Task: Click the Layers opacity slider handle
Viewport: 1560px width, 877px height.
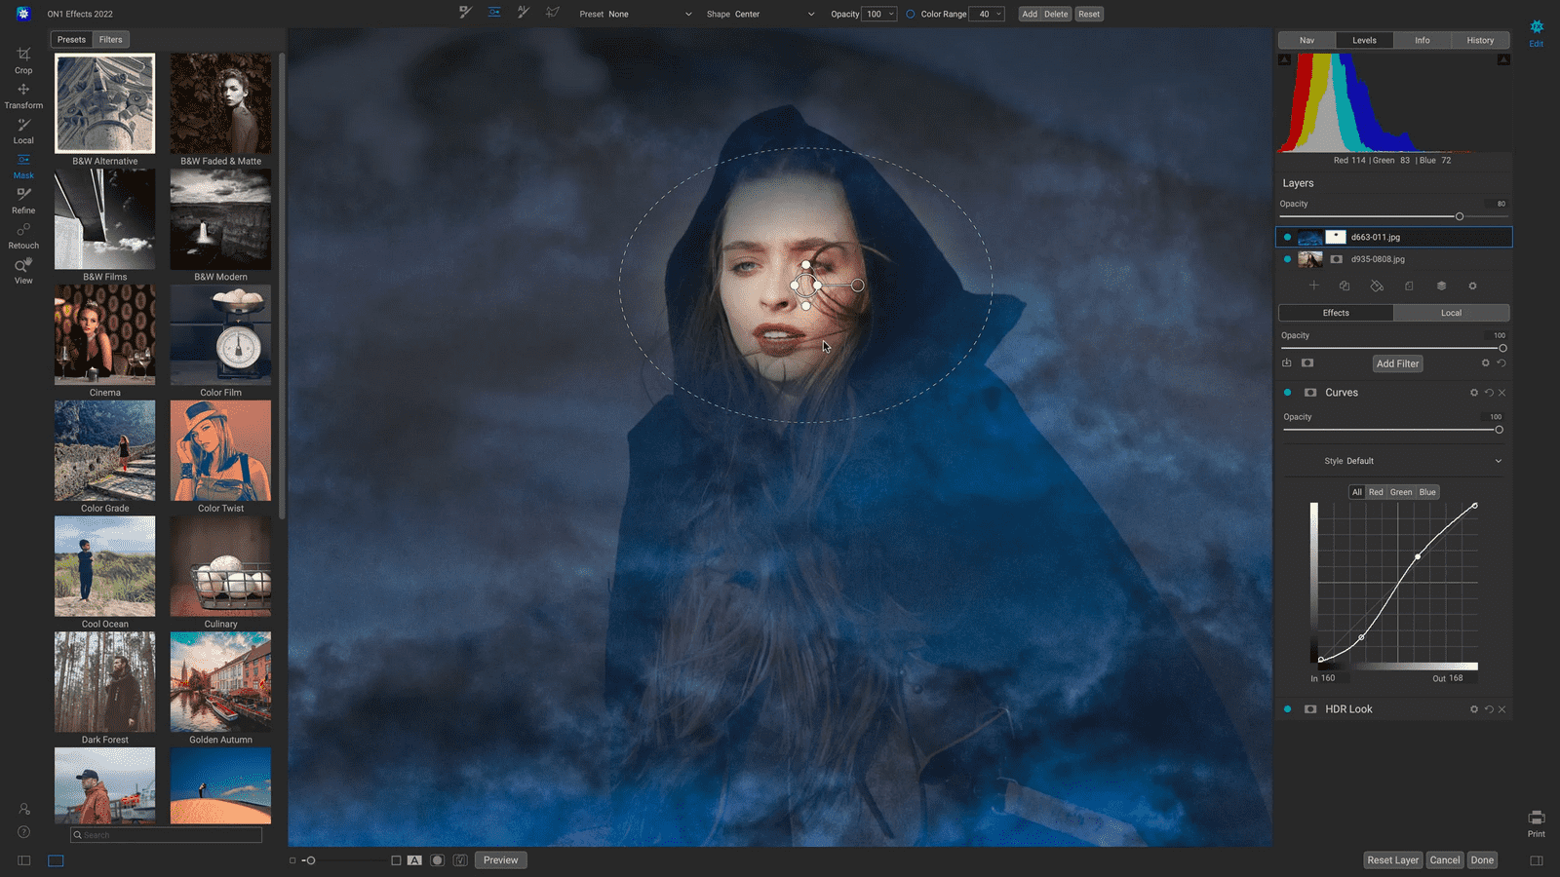Action: coord(1459,216)
